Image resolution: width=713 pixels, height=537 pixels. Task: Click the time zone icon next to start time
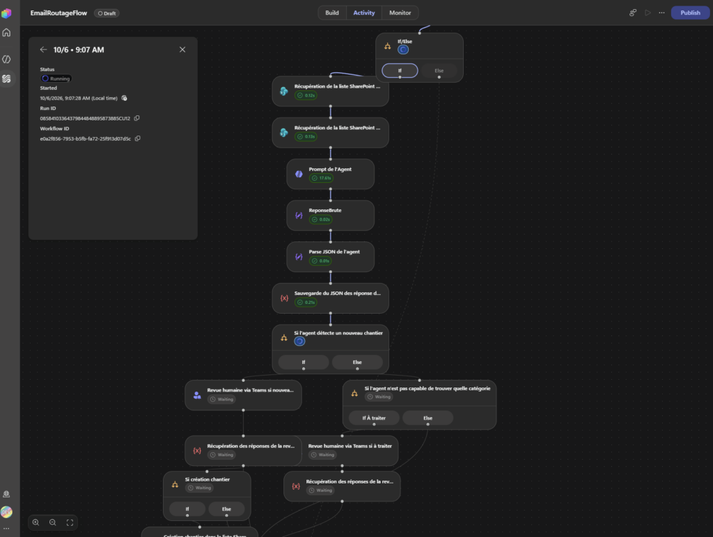tap(124, 98)
